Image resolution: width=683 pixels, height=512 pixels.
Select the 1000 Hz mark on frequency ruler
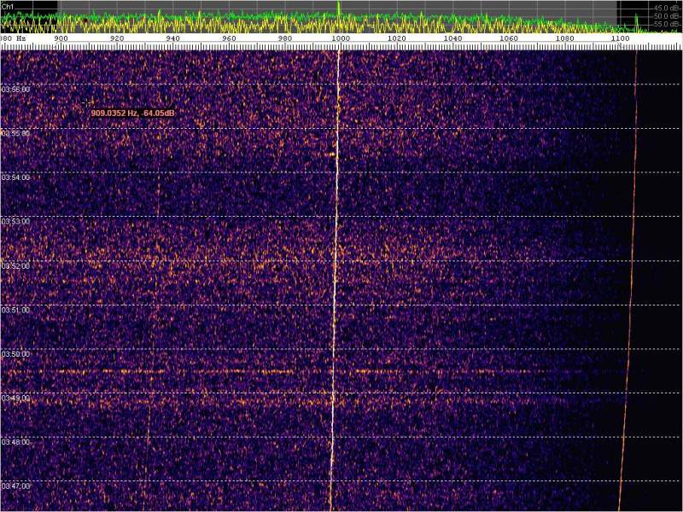coord(341,38)
